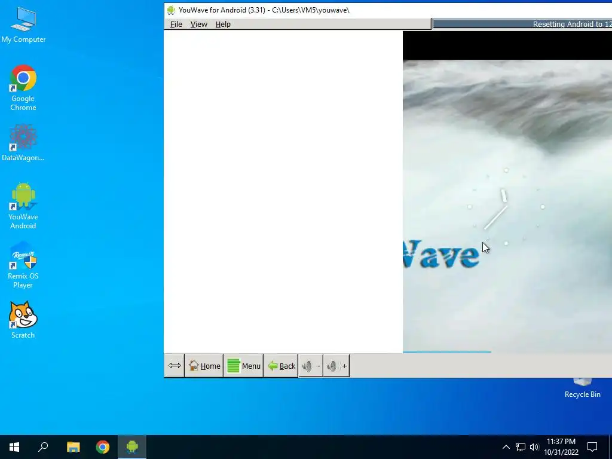Viewport: 612px width, 459px height.
Task: Open the File menu in YouWave
Action: (x=176, y=24)
